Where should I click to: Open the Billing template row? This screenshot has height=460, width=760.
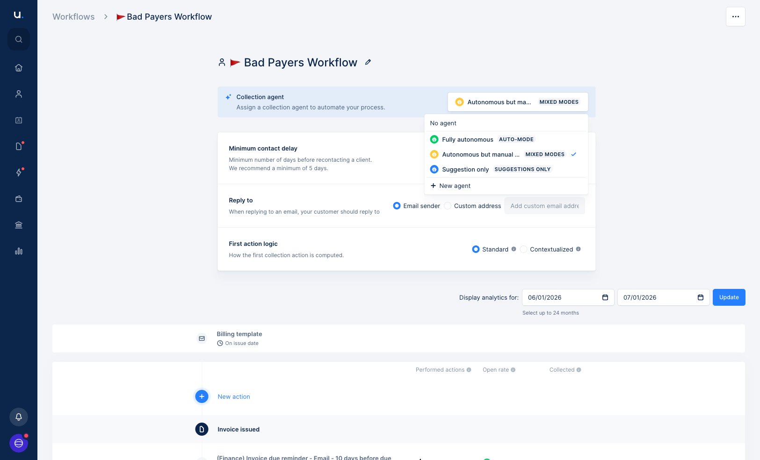point(398,338)
